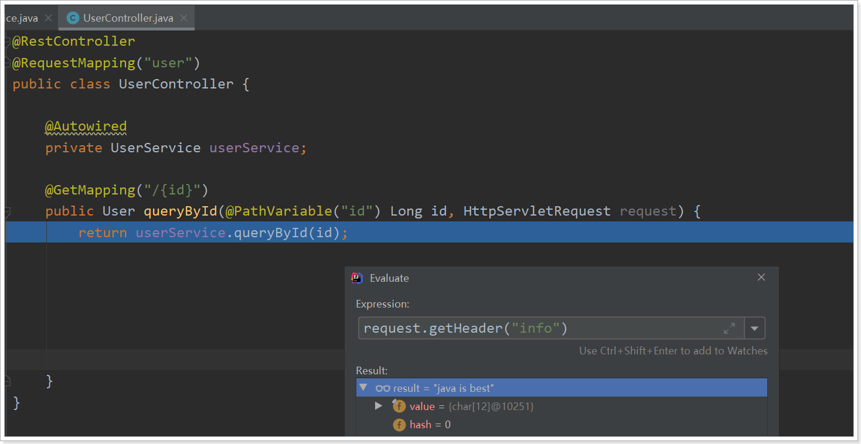Click the Expression: label
The width and height of the screenshot is (861, 444).
pos(383,304)
